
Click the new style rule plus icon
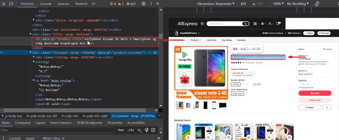[x=139, y=130]
